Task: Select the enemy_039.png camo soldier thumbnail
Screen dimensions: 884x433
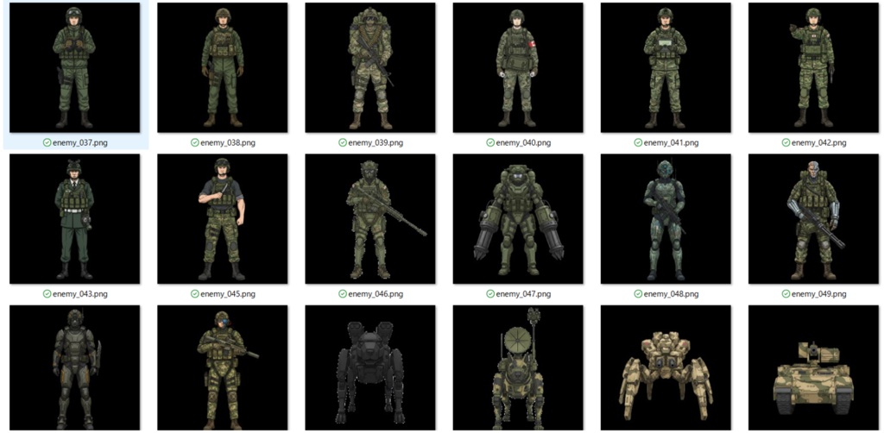Action: tap(370, 67)
